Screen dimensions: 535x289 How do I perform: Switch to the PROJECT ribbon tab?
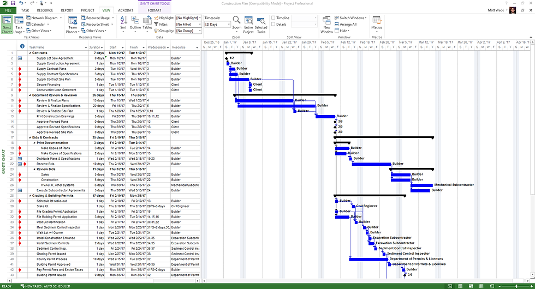pyautogui.click(x=88, y=10)
